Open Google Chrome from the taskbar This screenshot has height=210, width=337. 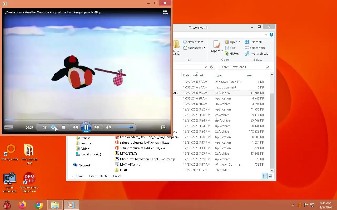(39, 205)
